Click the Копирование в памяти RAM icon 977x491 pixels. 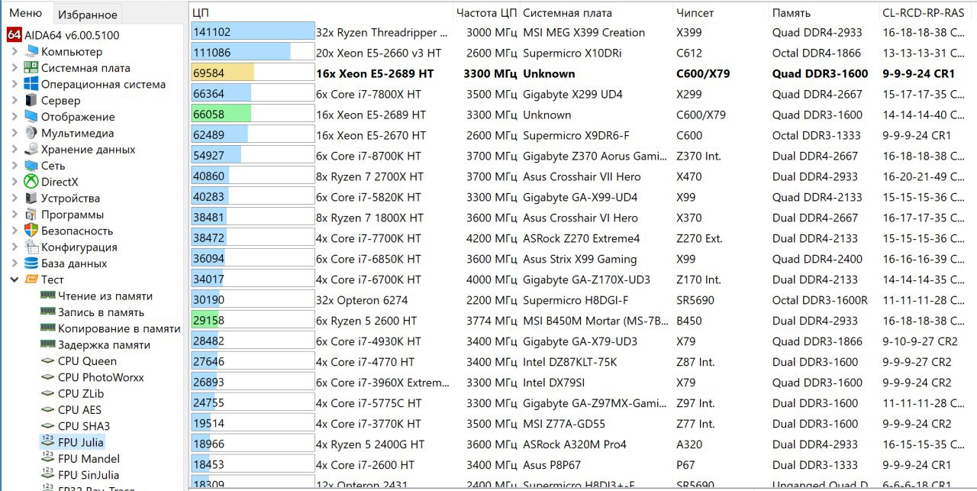[47, 328]
